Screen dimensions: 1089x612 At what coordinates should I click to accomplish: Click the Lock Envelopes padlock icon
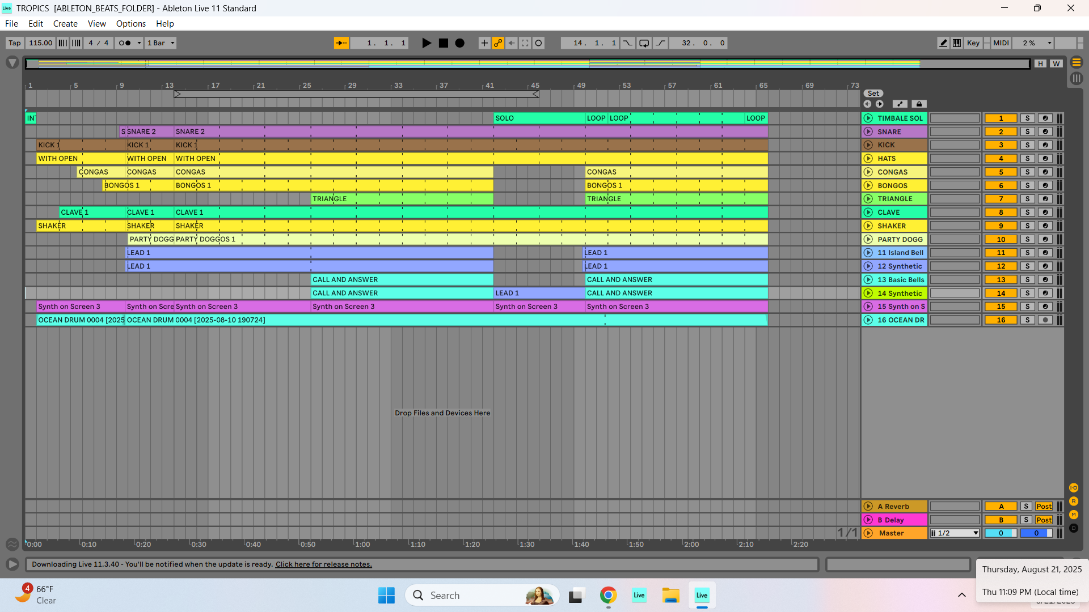(919, 104)
